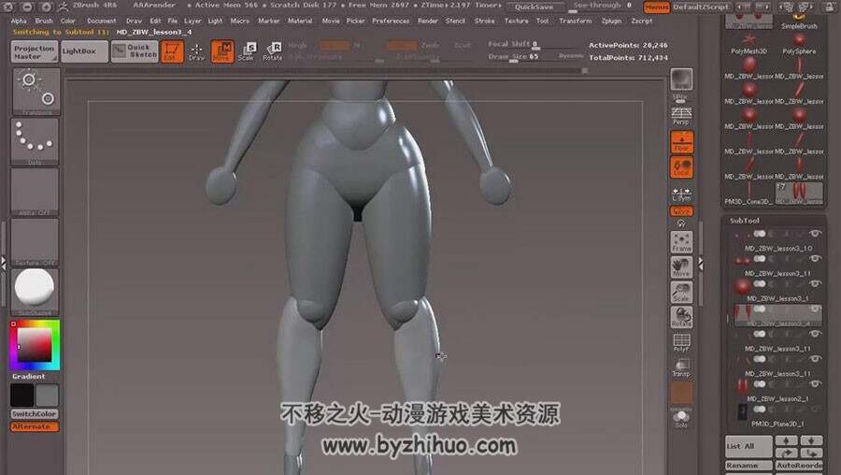Viewport: 841px width, 475px height.
Task: Open the Alpha menu
Action: tap(19, 21)
